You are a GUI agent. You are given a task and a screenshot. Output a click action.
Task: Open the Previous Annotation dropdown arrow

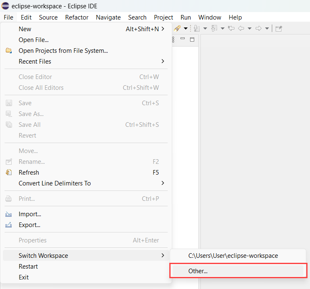coord(222,29)
